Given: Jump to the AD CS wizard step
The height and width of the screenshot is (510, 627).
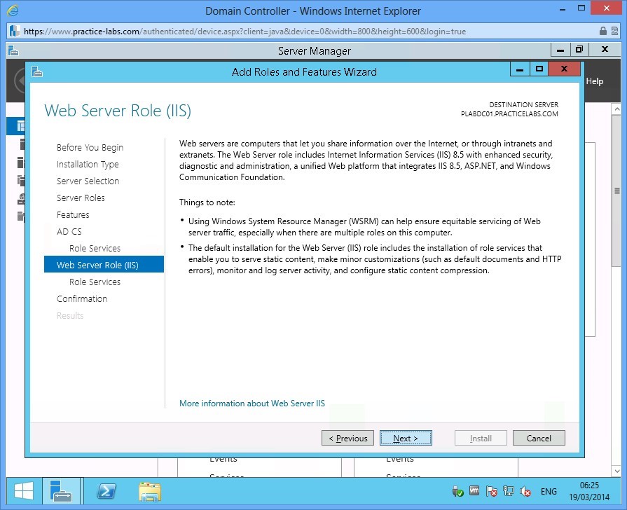Looking at the screenshot, I should pos(69,231).
